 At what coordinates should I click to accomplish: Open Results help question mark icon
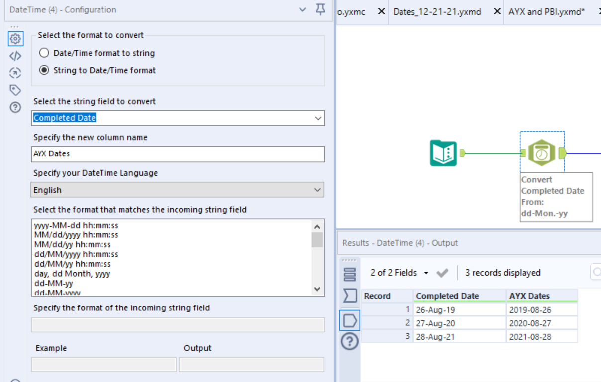click(x=350, y=341)
